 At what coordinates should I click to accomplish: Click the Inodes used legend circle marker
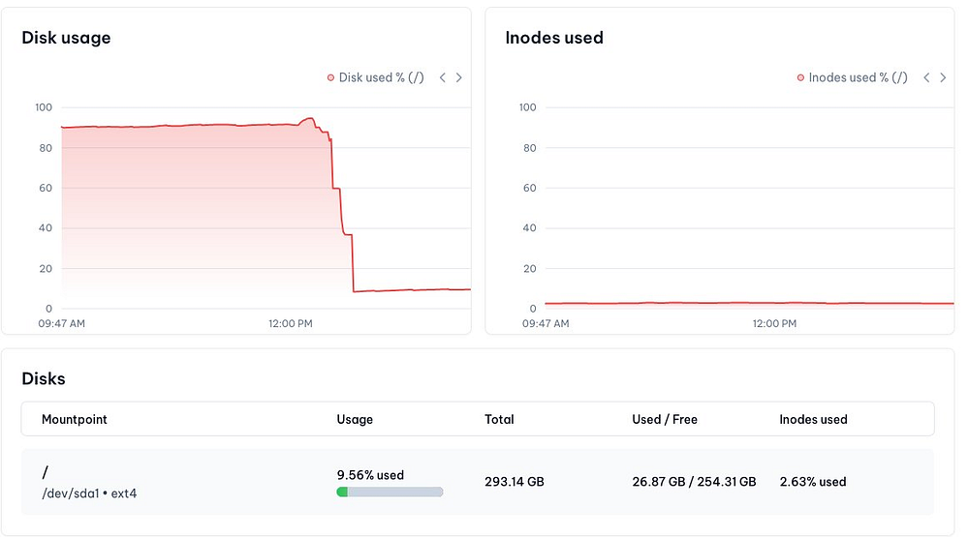point(800,77)
